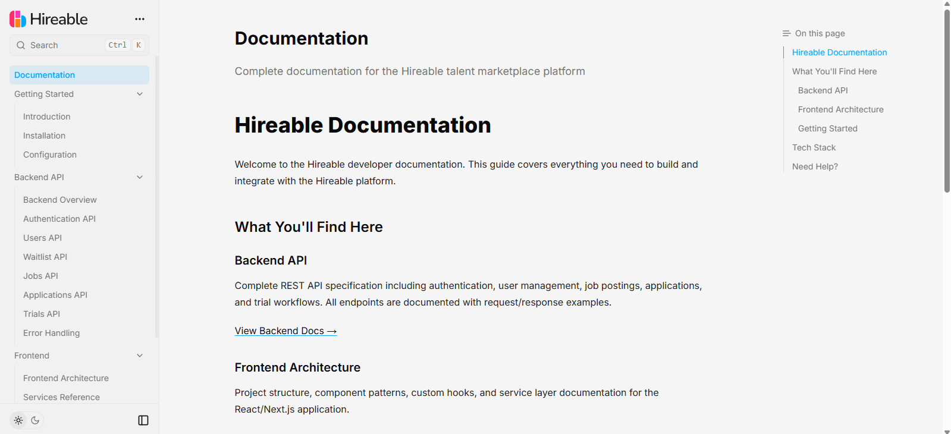Open the Installation page
The height and width of the screenshot is (434, 951).
pyautogui.click(x=44, y=136)
